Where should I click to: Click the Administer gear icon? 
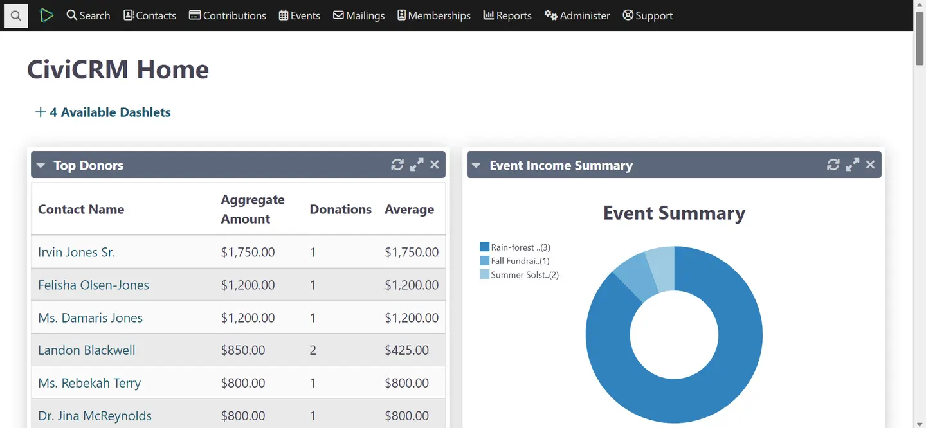552,15
